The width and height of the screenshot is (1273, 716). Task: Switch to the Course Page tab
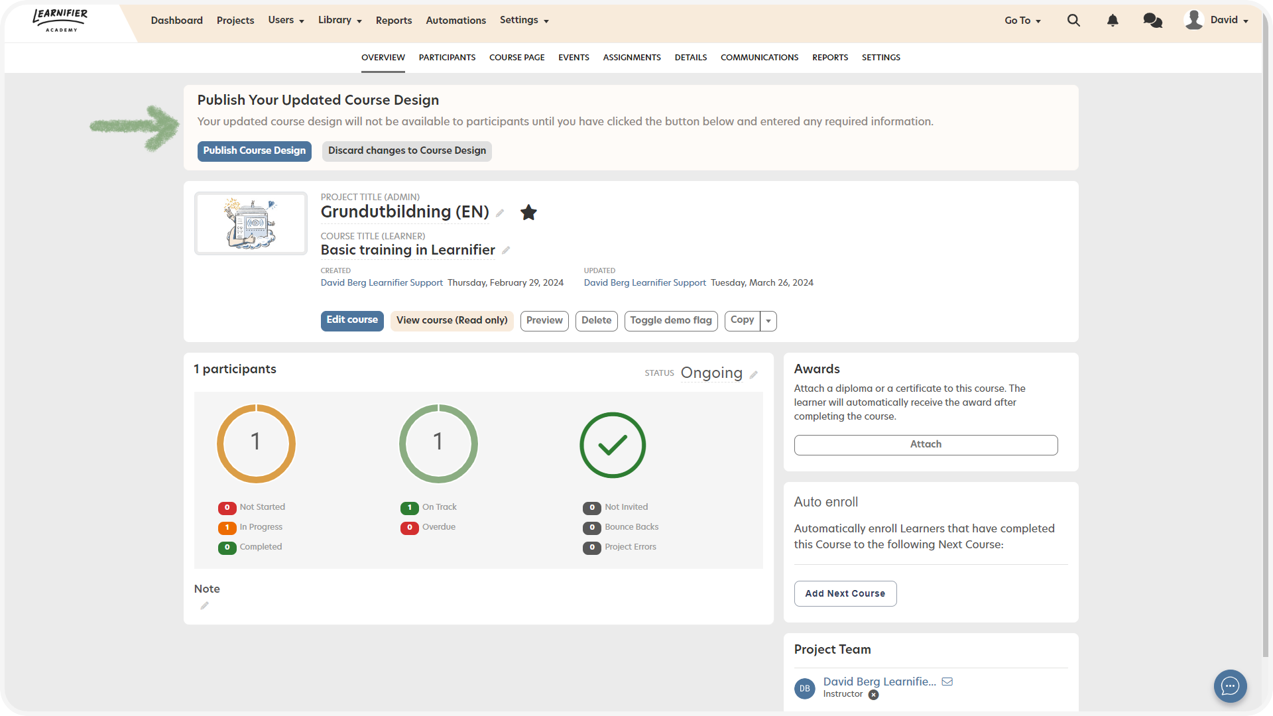pyautogui.click(x=516, y=58)
